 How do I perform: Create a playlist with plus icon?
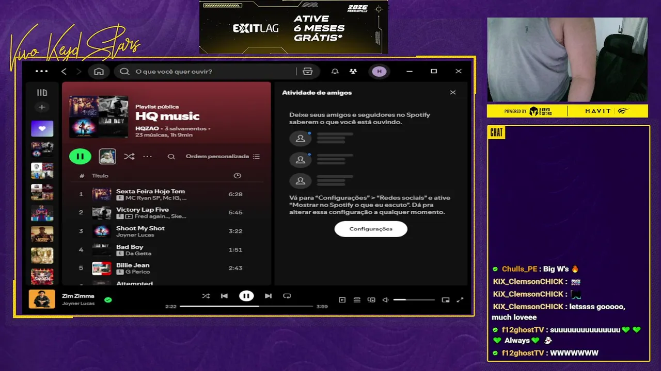pyautogui.click(x=42, y=107)
